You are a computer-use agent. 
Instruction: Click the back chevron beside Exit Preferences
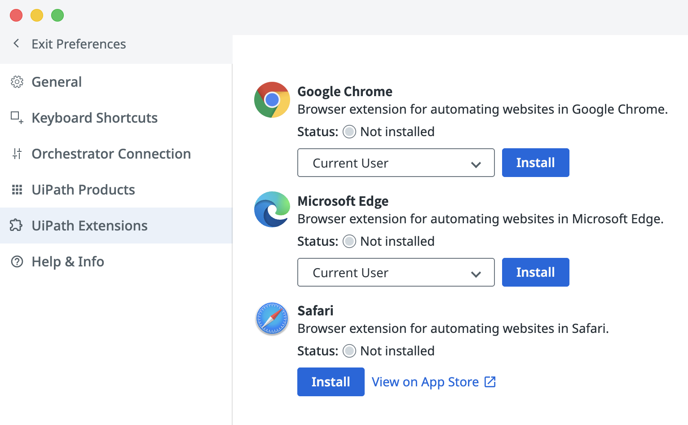pyautogui.click(x=17, y=44)
